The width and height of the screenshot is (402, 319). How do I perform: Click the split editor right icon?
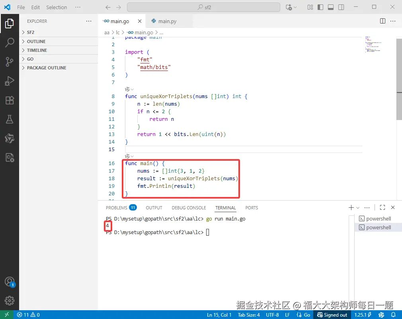click(x=382, y=21)
